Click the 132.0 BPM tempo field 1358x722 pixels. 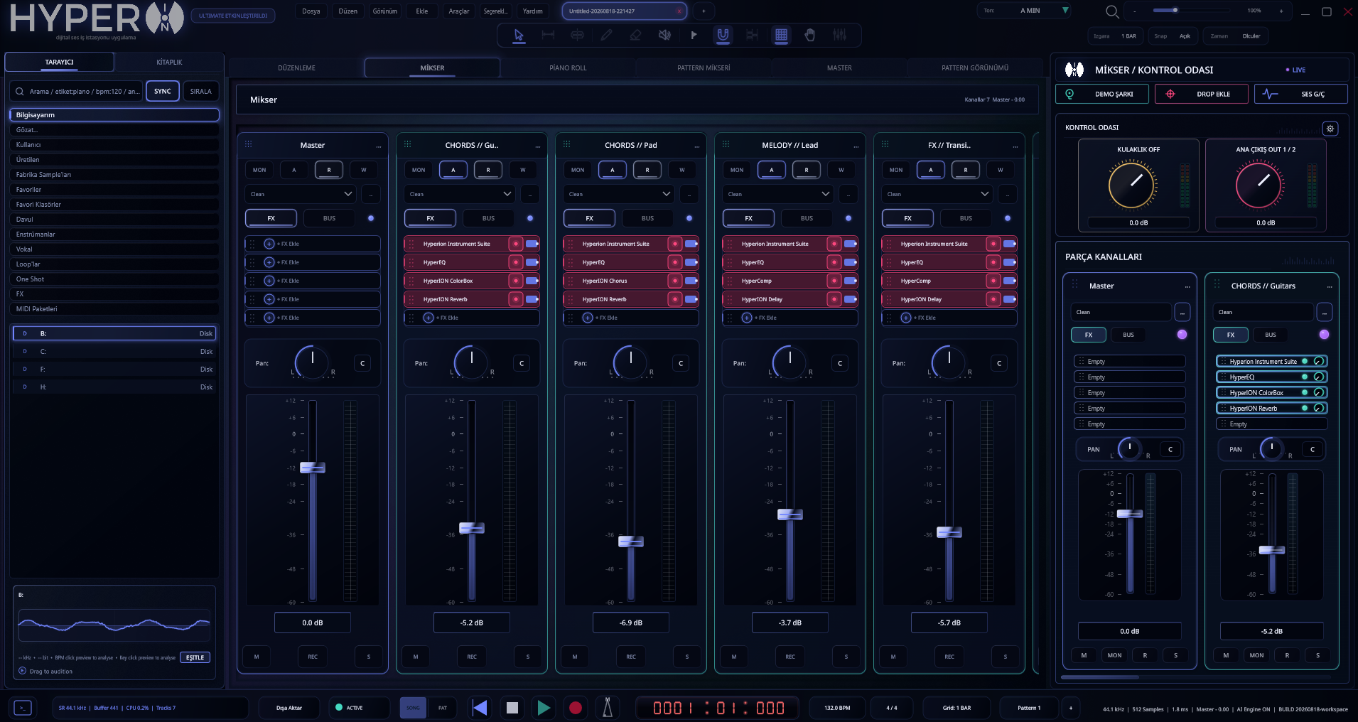[x=838, y=708]
